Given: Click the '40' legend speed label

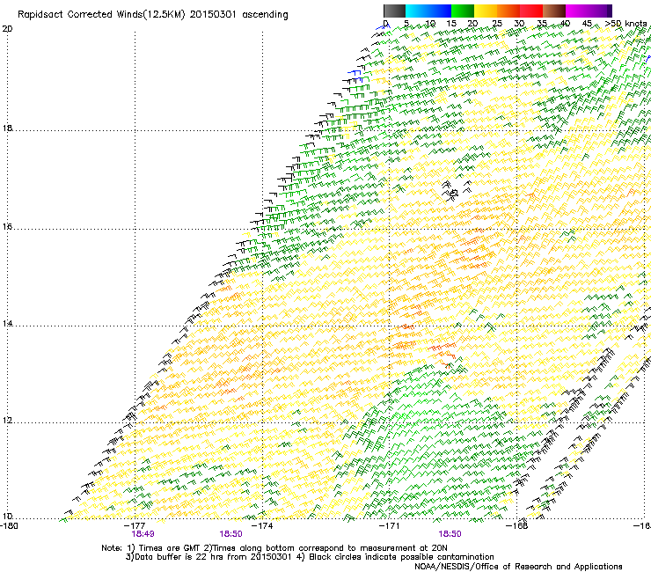Looking at the screenshot, I should coord(565,24).
